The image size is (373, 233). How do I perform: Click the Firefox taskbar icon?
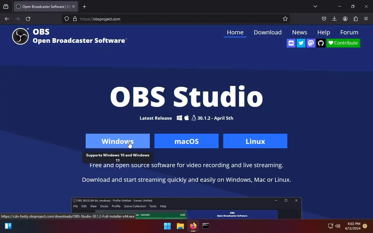(x=193, y=226)
